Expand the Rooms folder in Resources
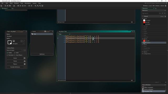168x94 pixels. click(143, 45)
